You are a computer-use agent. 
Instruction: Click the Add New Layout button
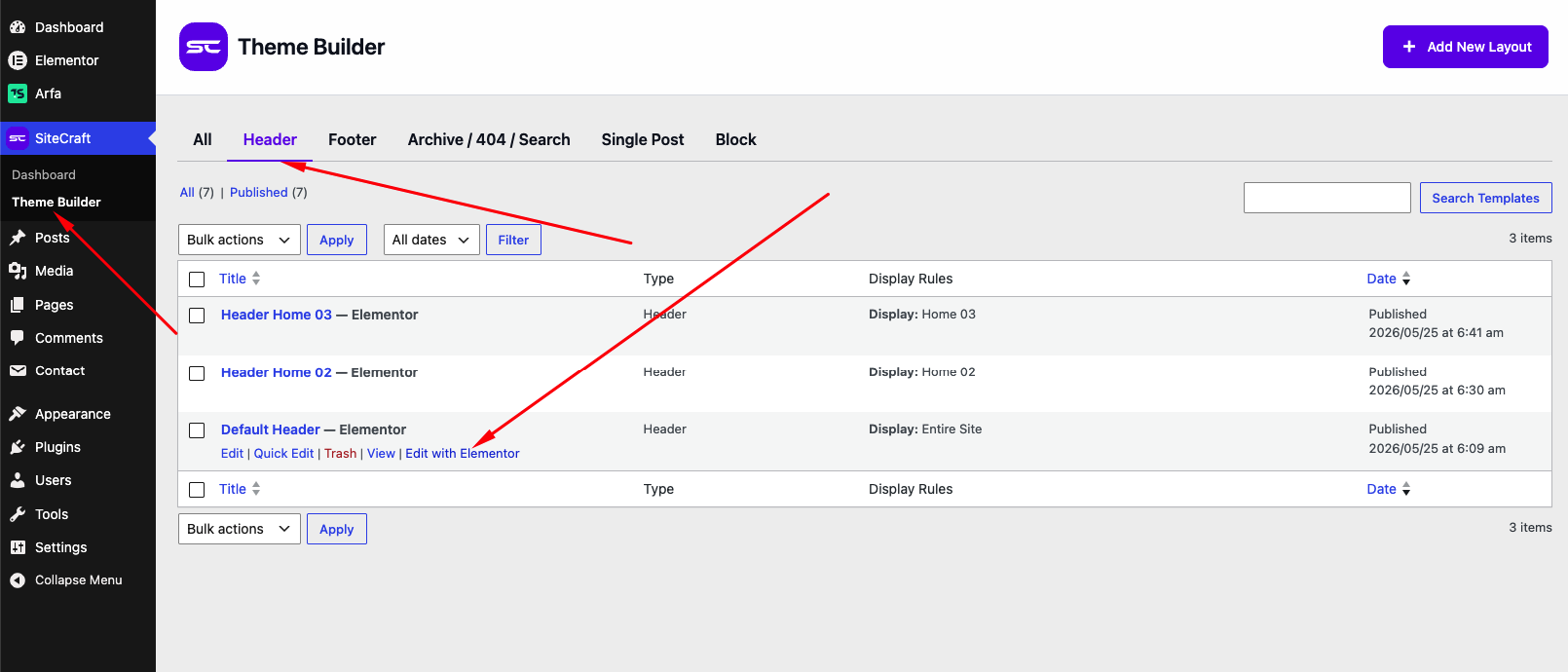click(1466, 47)
